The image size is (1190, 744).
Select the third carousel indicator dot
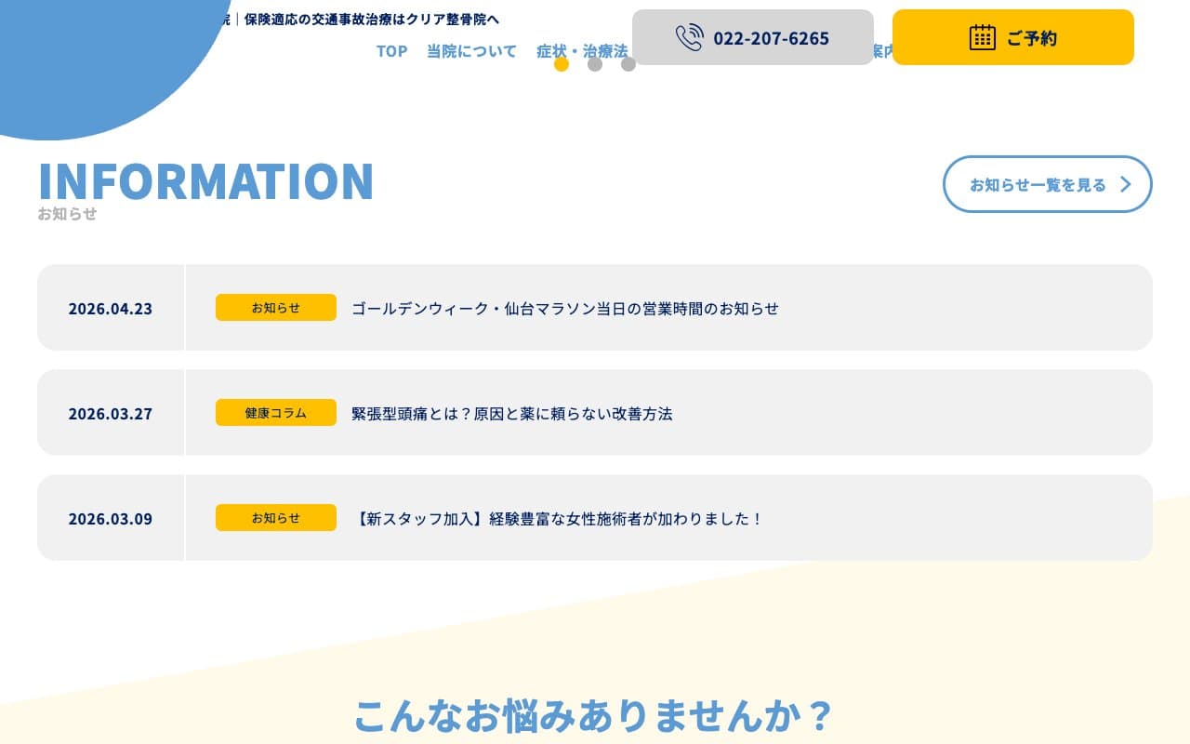pyautogui.click(x=628, y=64)
